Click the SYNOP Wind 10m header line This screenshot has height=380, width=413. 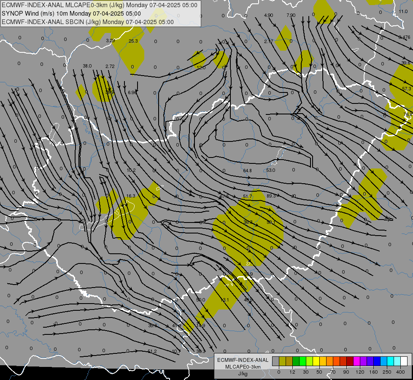71,14
